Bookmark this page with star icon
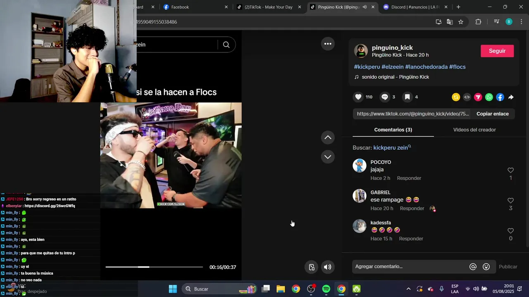This screenshot has width=529, height=297. 461,22
